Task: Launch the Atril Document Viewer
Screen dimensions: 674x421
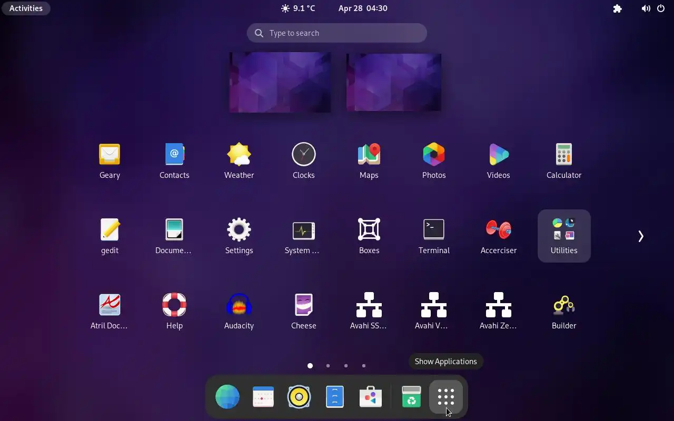Action: pyautogui.click(x=110, y=312)
